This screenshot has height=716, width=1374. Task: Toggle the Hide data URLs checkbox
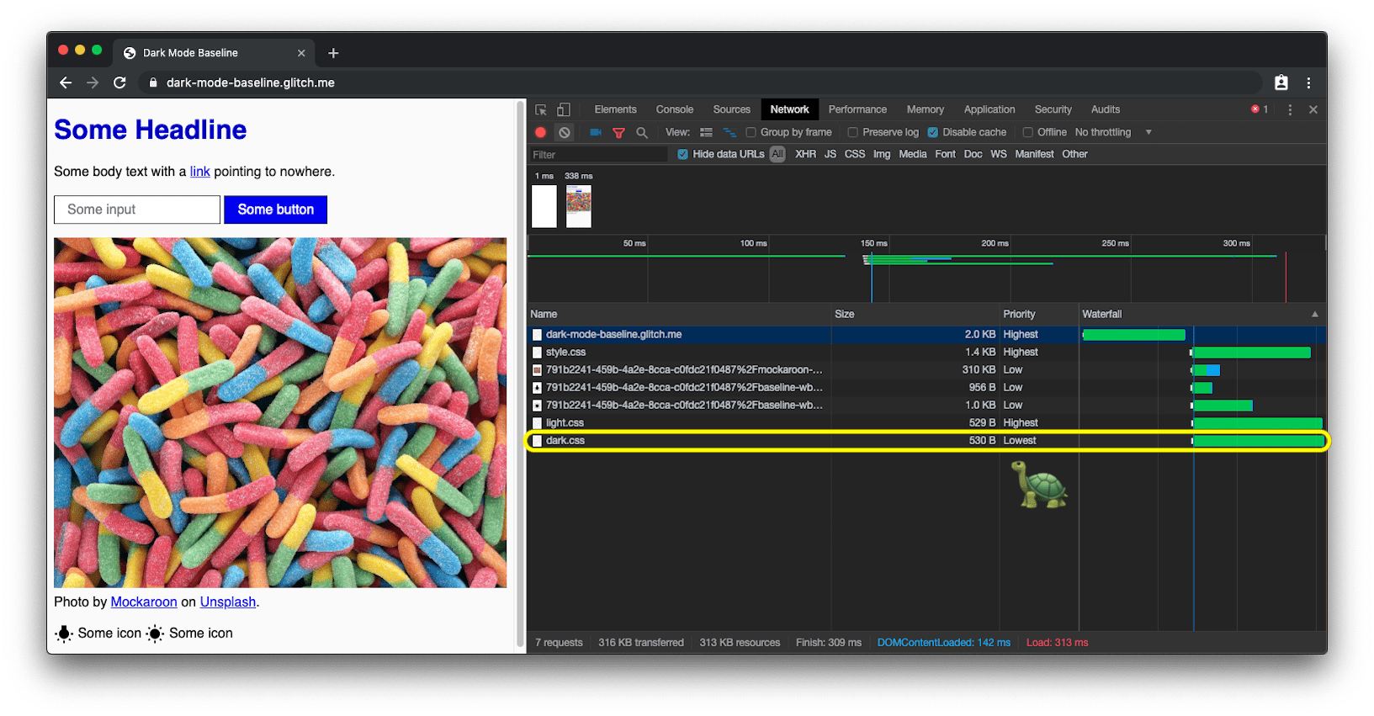point(682,154)
